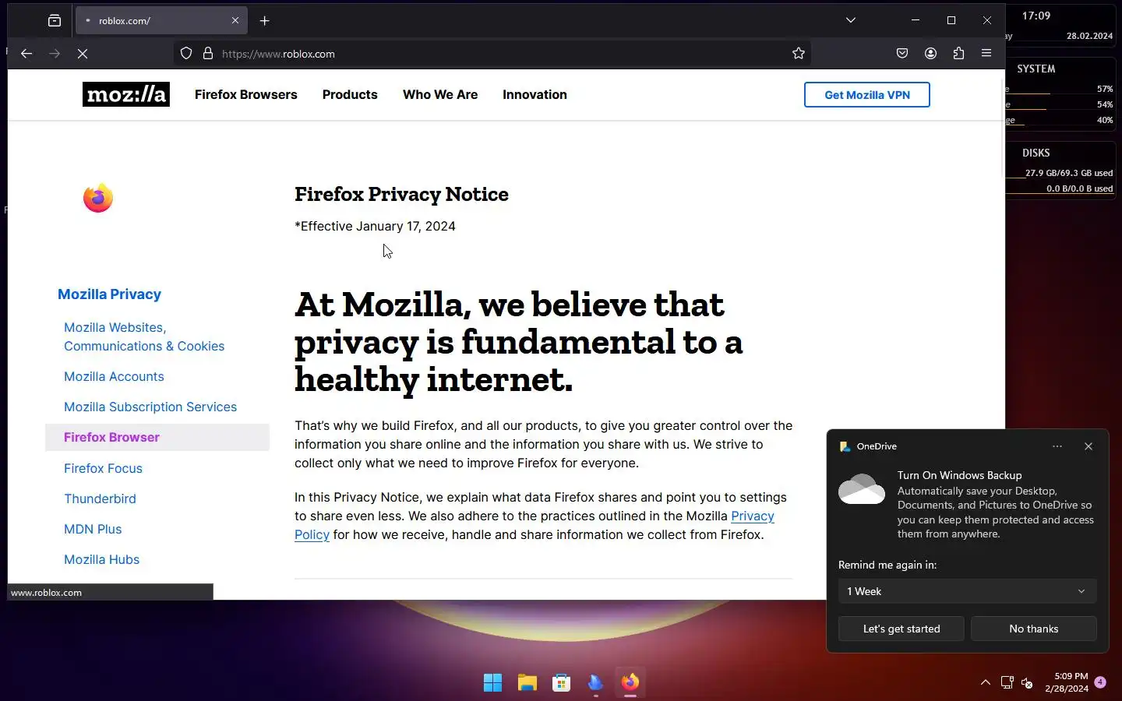Click the muted volume tray icon

[1027, 683]
